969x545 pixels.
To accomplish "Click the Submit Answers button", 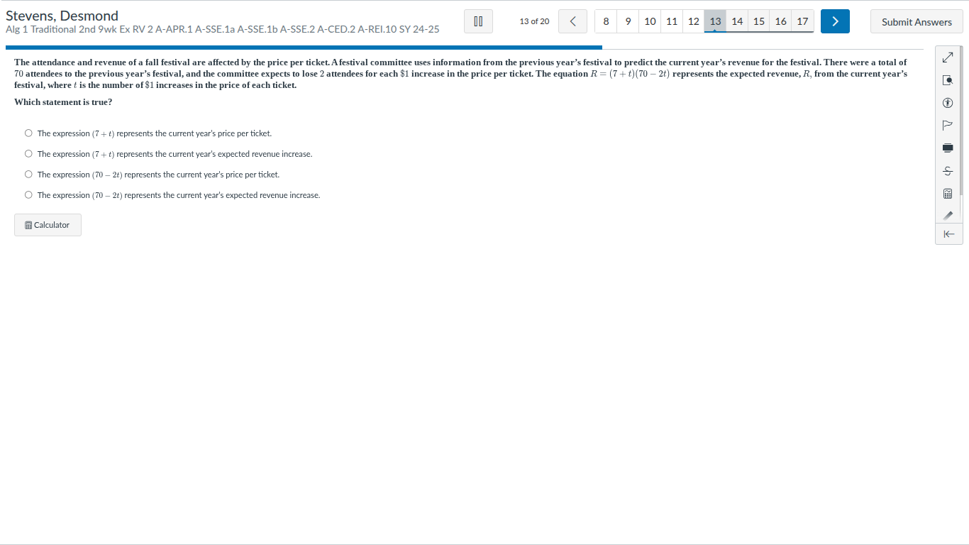I will (x=917, y=21).
